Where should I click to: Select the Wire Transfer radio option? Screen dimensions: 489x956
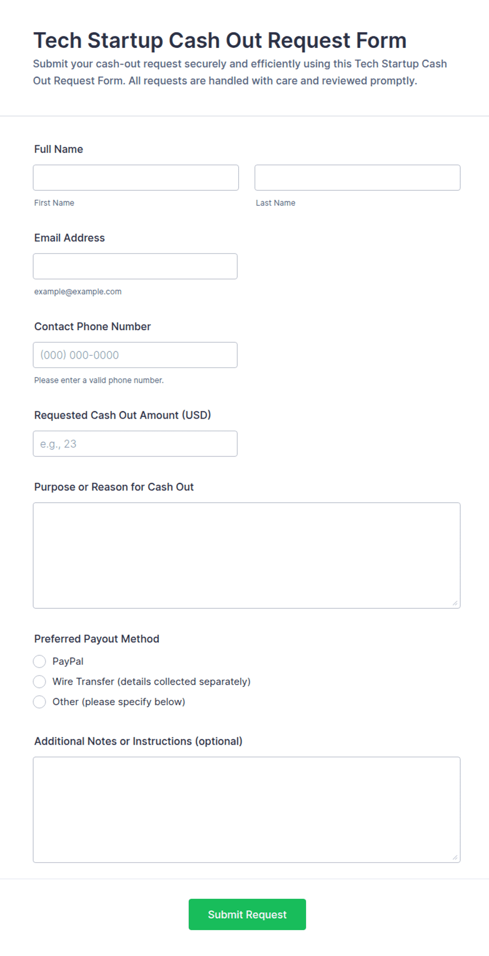click(39, 682)
